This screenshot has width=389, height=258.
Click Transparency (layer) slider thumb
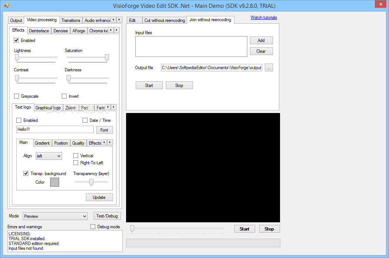click(x=91, y=182)
